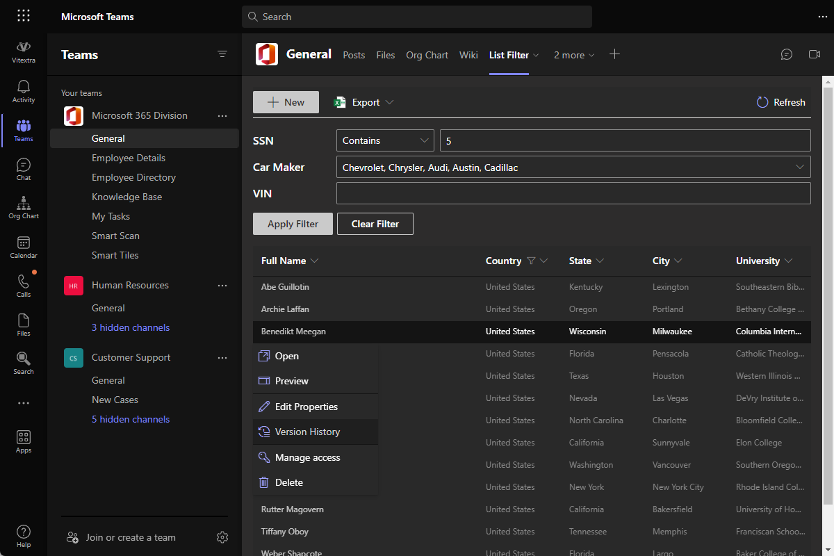Open Chat in left rail

click(x=24, y=169)
